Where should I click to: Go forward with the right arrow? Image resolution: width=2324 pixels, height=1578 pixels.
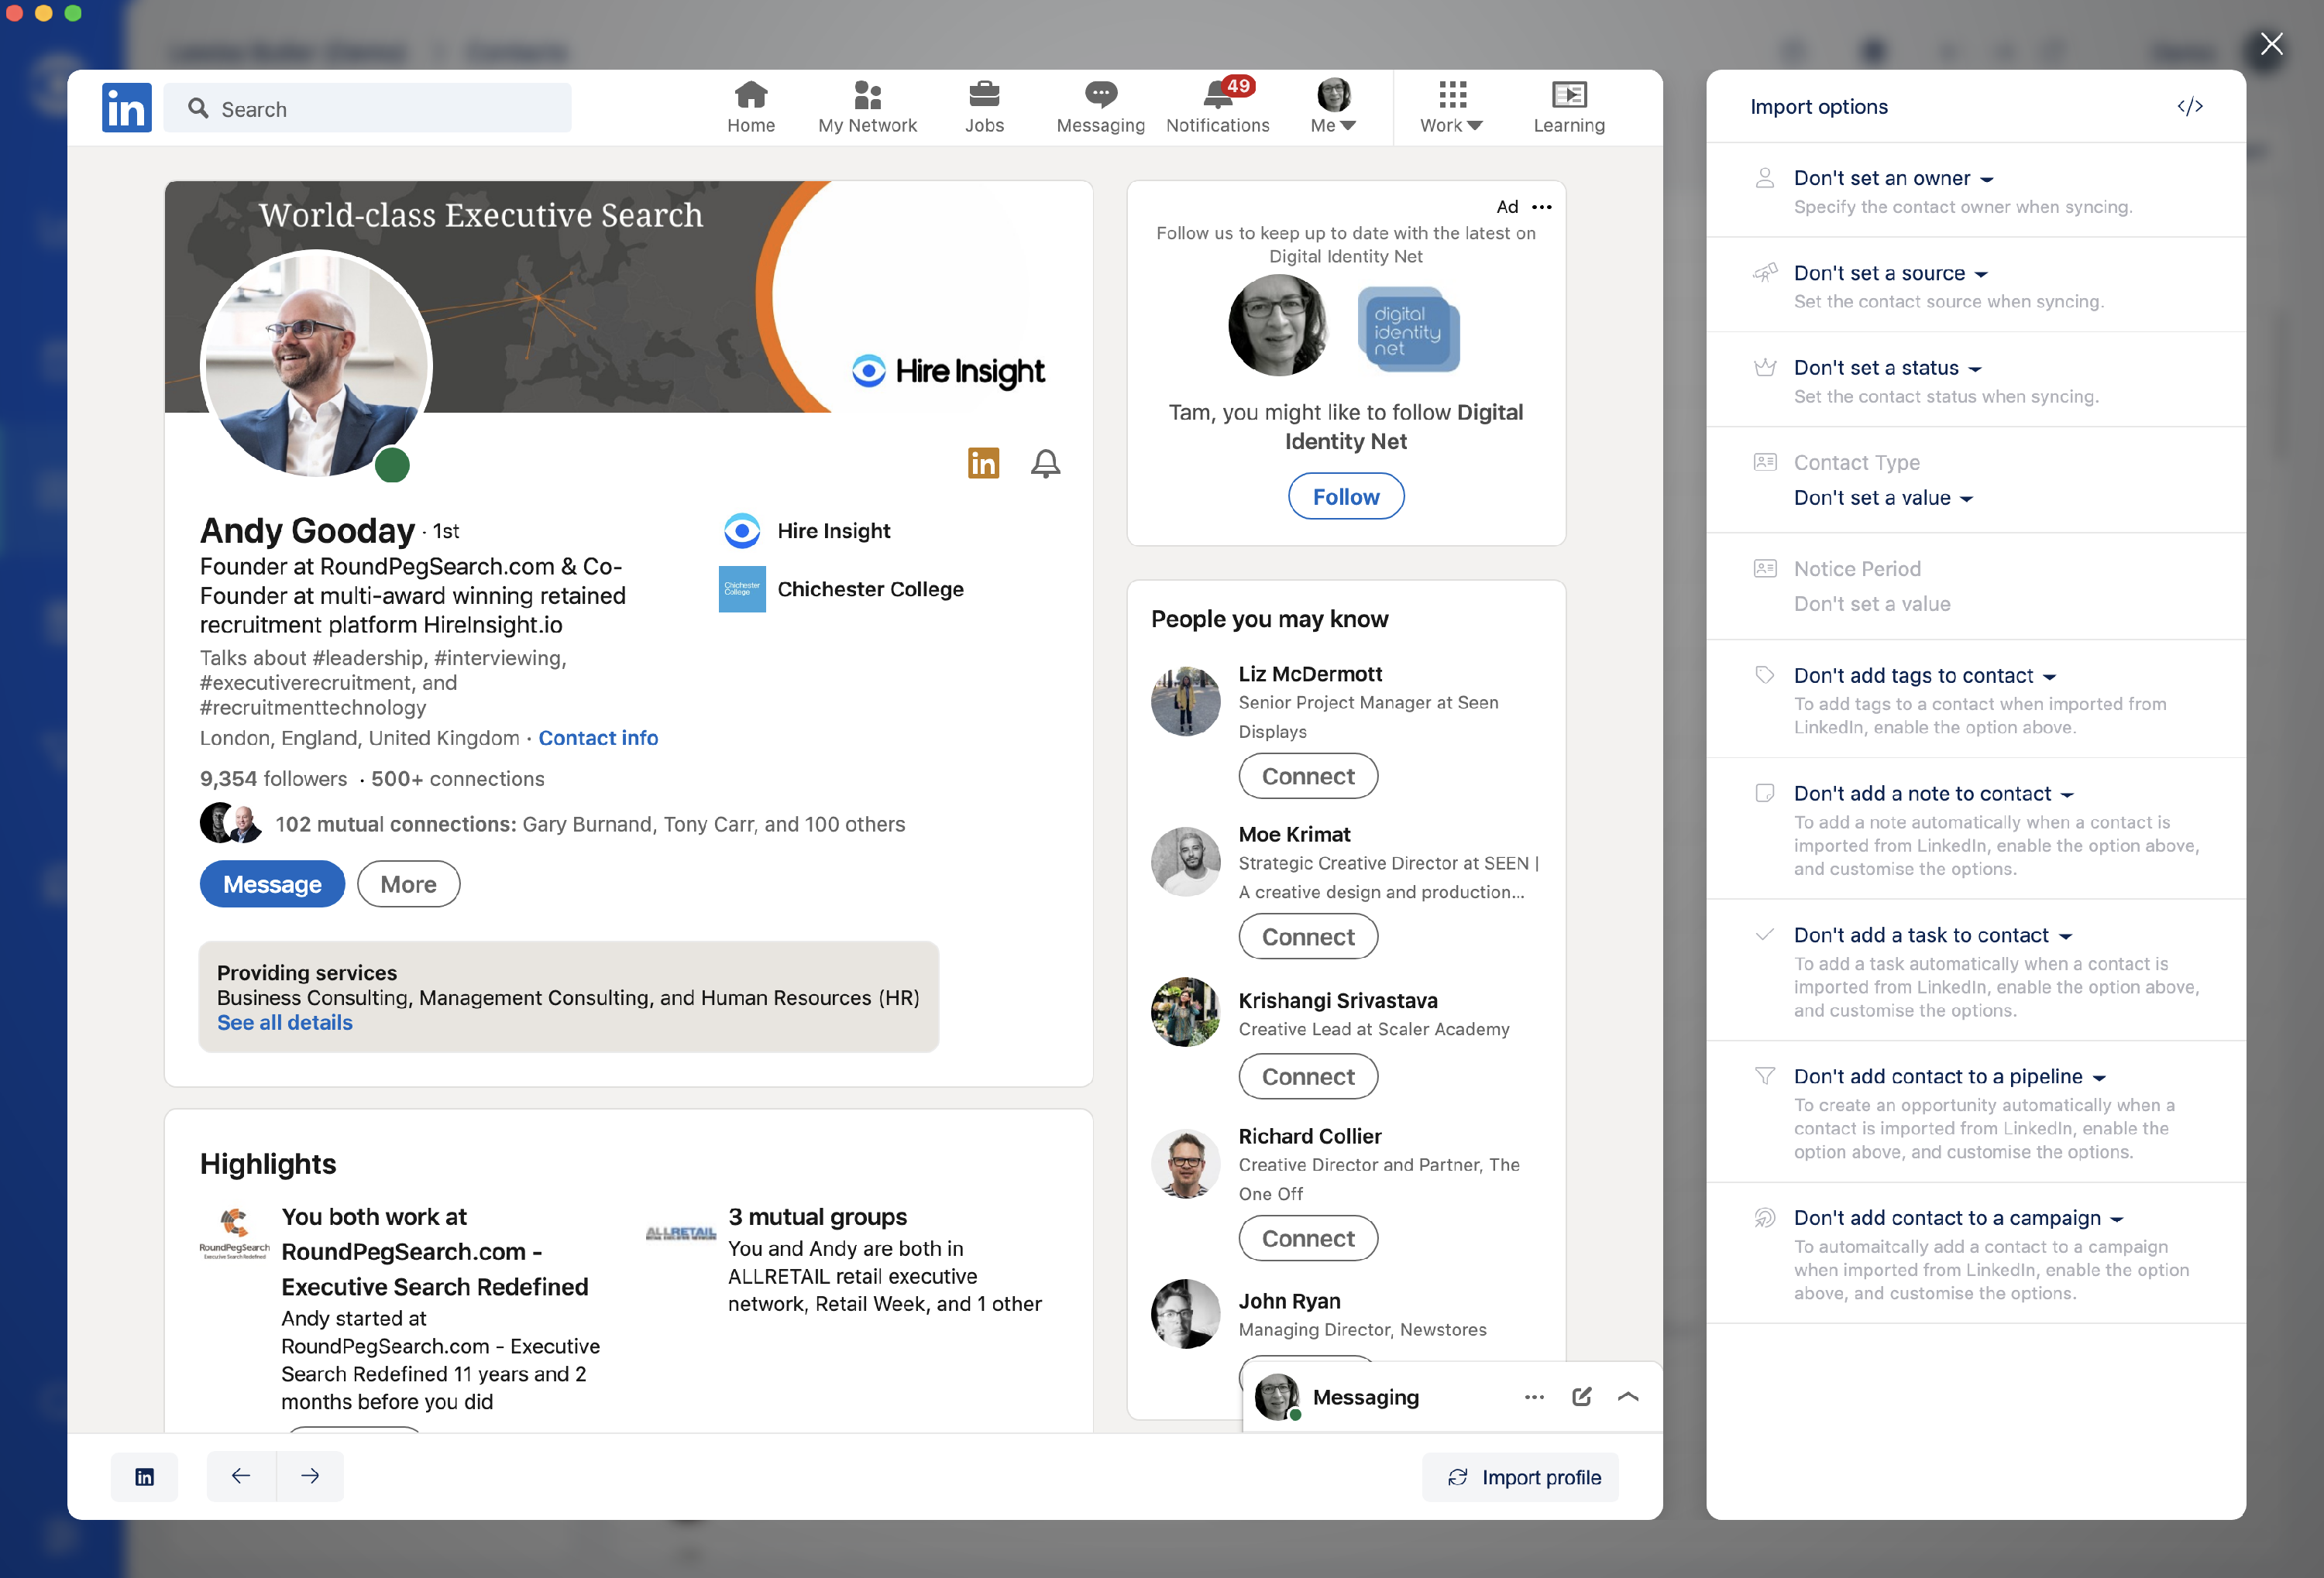pos(310,1476)
